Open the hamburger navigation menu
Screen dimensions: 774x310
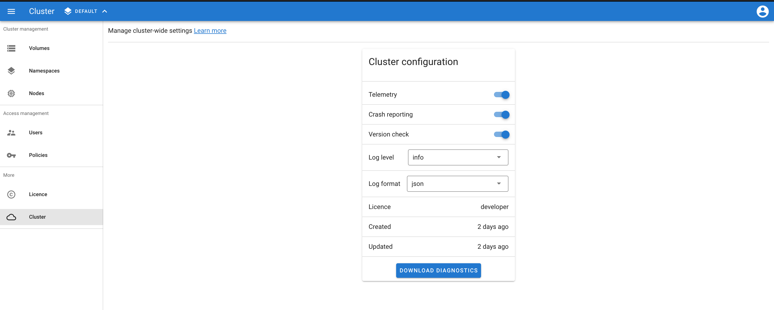pos(11,11)
